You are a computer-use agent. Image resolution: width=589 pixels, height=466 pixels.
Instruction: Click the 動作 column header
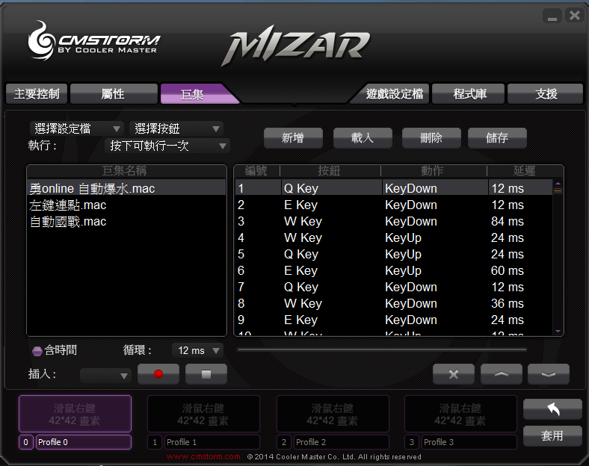pyautogui.click(x=433, y=171)
